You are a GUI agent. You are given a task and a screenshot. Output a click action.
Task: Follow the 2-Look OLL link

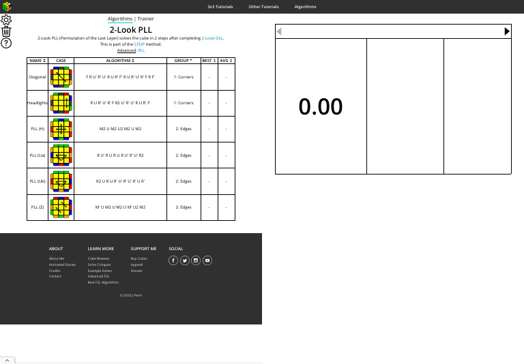pyautogui.click(x=212, y=38)
